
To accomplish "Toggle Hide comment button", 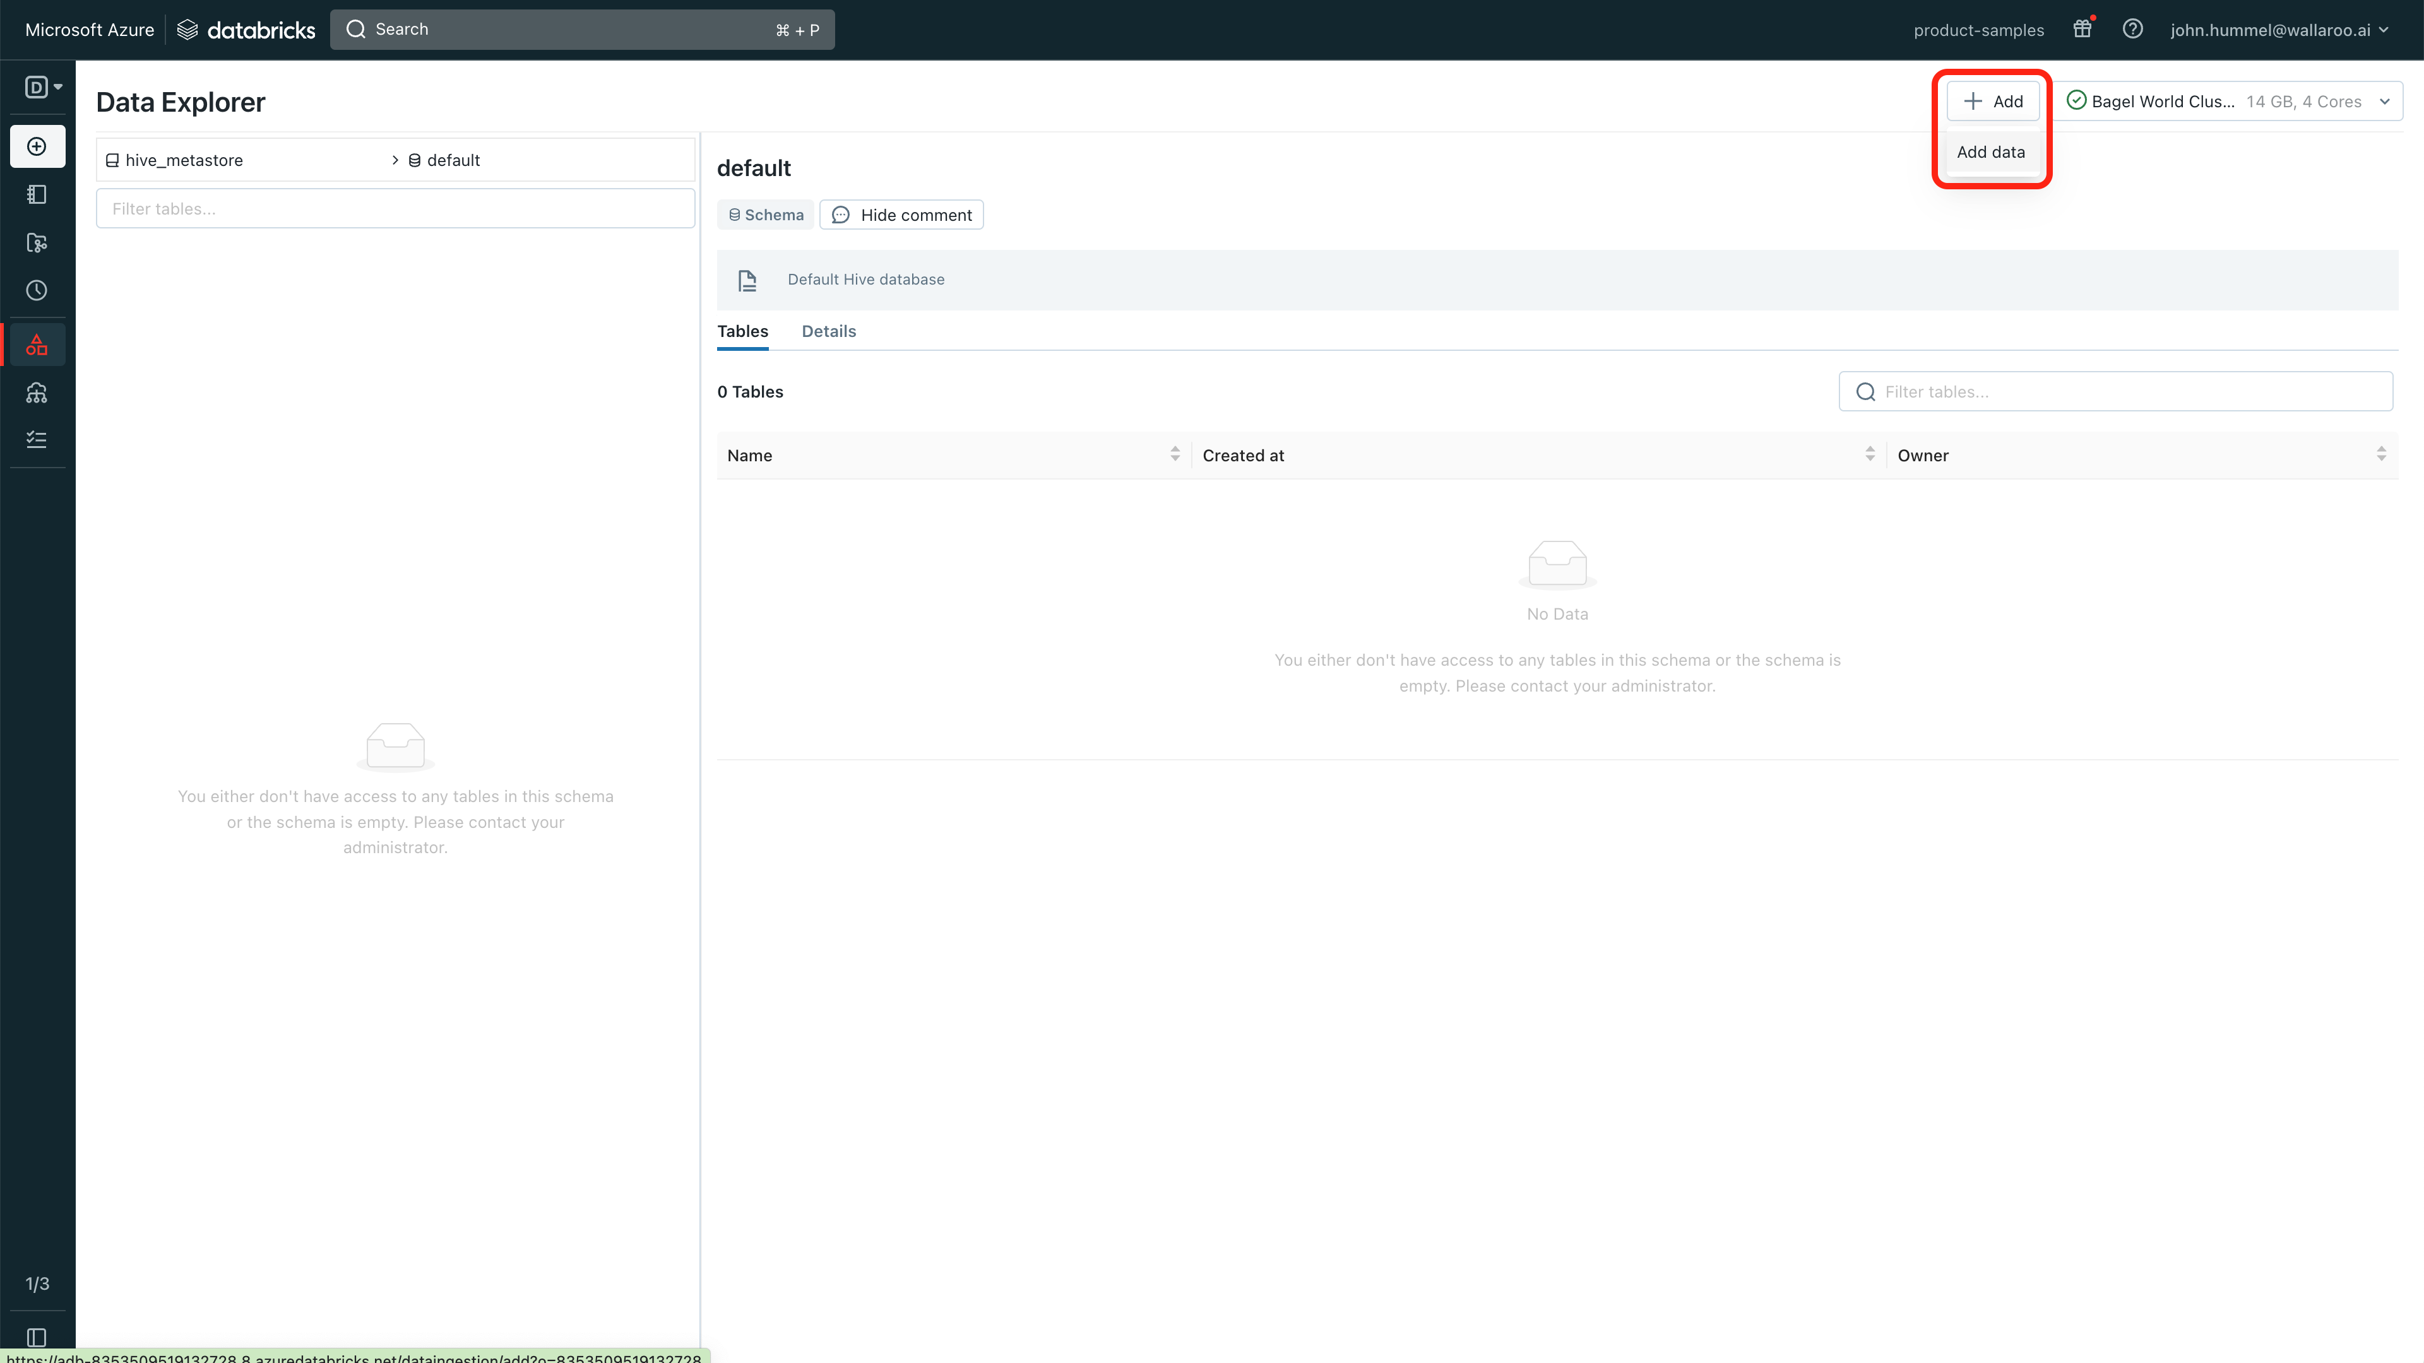I will [901, 215].
